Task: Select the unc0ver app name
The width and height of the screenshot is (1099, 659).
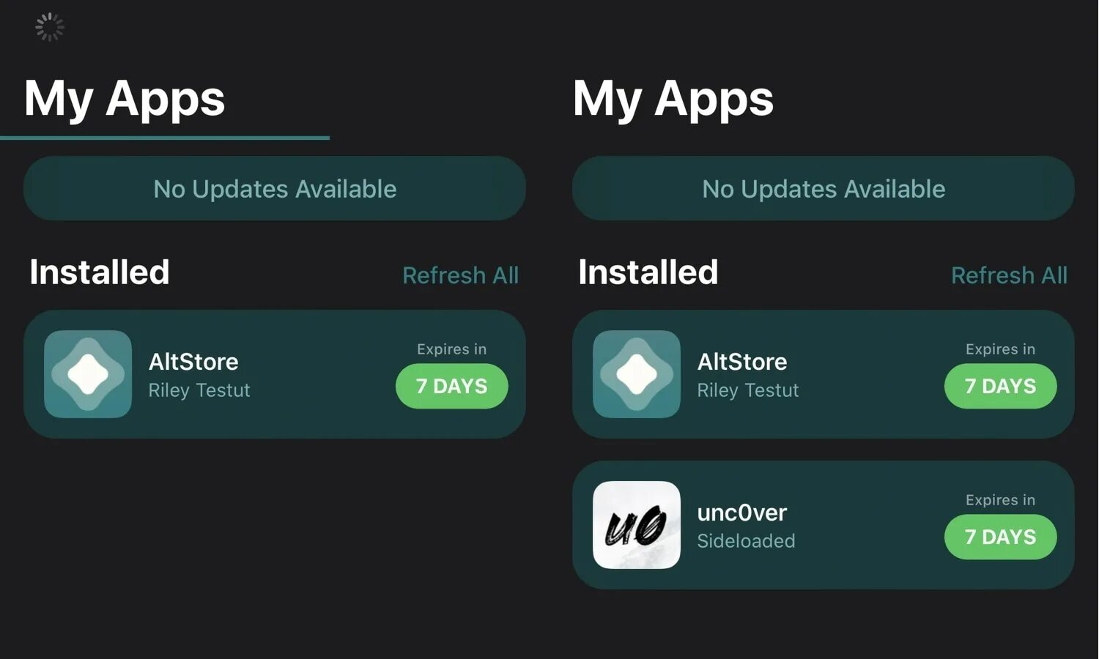Action: pyautogui.click(x=742, y=513)
